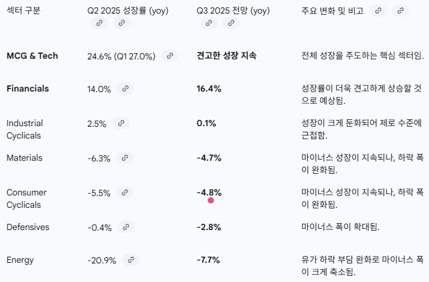
Task: Click second link icon under Q2 2025 성장률 header
Action: coord(122,23)
